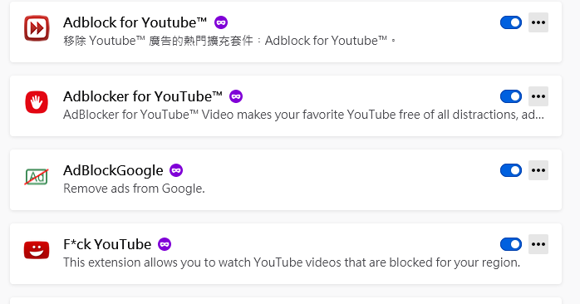580x304 pixels.
Task: Disable the Adblock for Youtube extension toggle
Action: 511,22
